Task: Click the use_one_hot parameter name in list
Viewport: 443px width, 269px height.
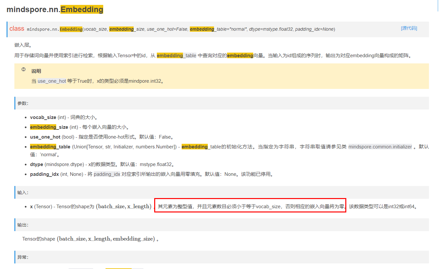Action: coord(45,137)
